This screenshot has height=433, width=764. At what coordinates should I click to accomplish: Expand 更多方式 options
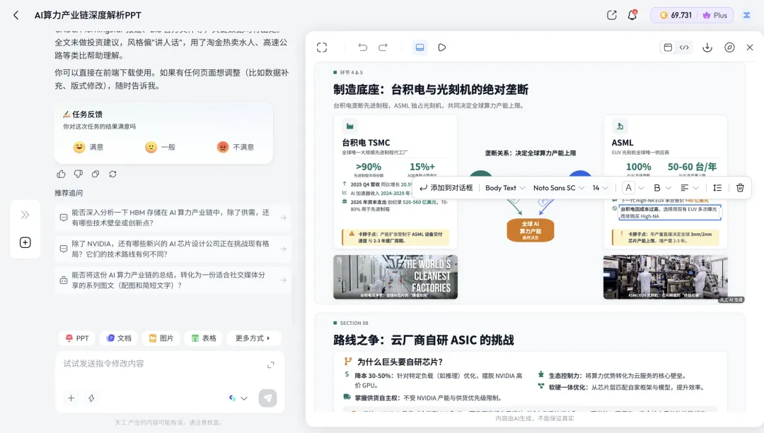coord(253,338)
